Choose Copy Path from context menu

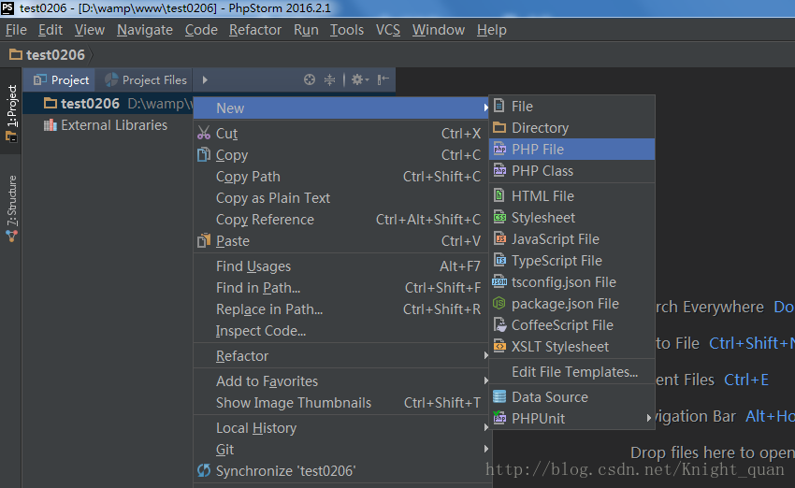340,177
